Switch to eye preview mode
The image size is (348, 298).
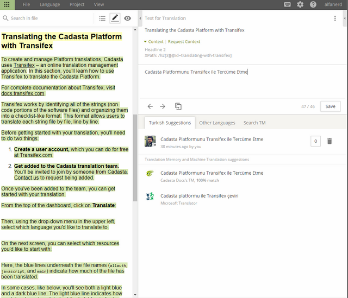point(127,18)
